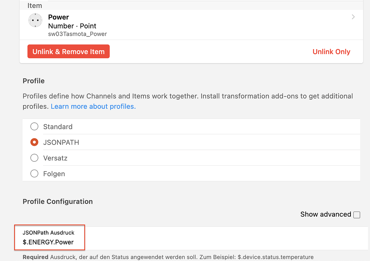Click the Power socket channel icon
370x261 pixels.
(x=35, y=20)
